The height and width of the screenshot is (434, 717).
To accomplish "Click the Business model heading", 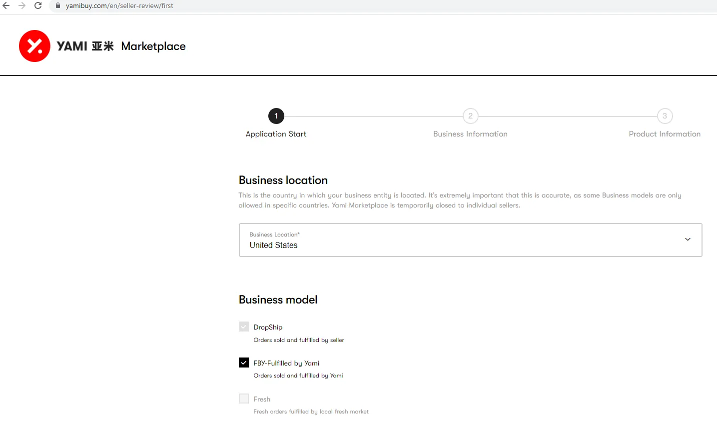I will pyautogui.click(x=278, y=299).
